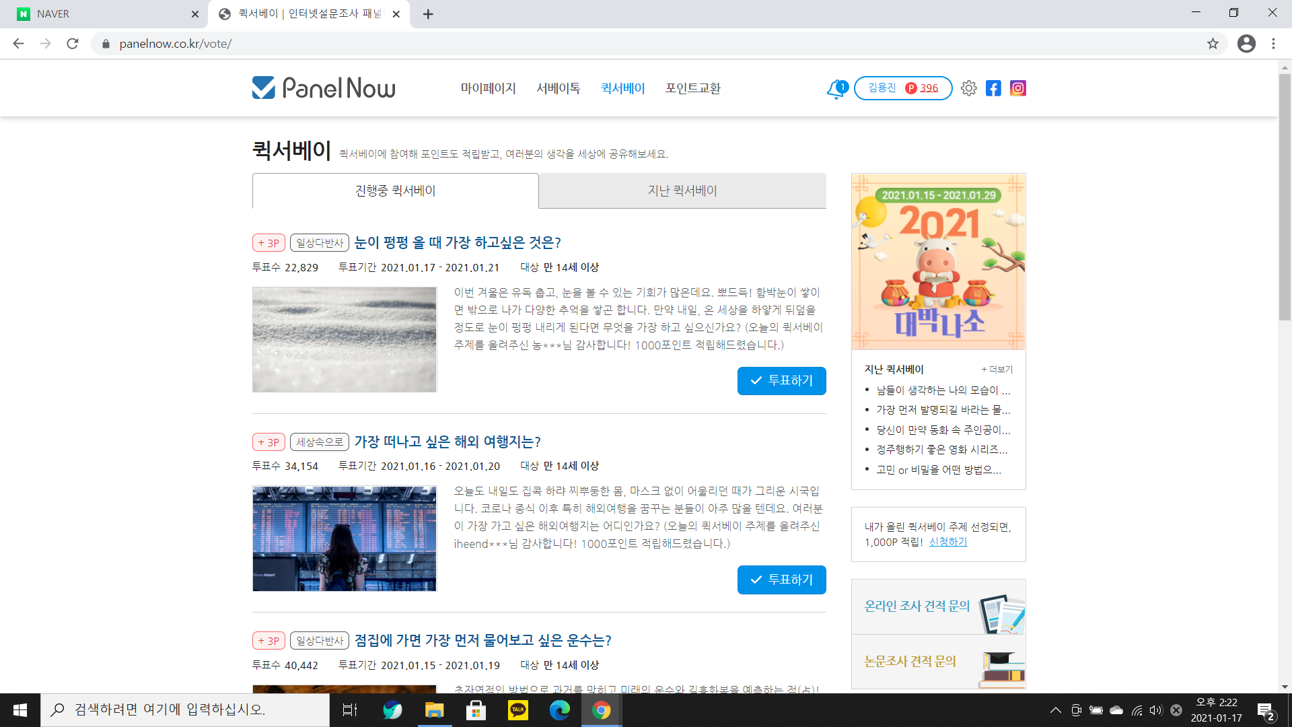Click the 신청하기 link

point(947,542)
